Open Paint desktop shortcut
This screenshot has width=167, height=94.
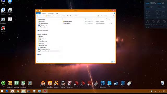click(129, 84)
